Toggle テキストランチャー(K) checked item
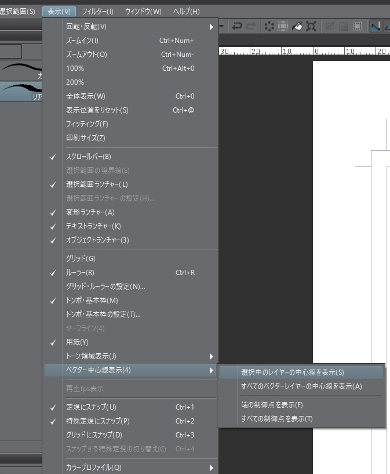The height and width of the screenshot is (474, 390). (130, 226)
